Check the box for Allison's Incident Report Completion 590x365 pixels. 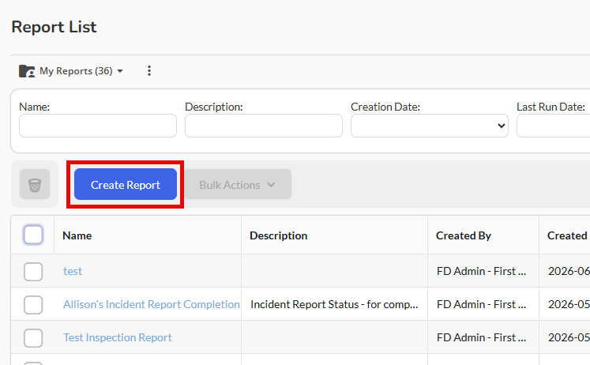(33, 304)
